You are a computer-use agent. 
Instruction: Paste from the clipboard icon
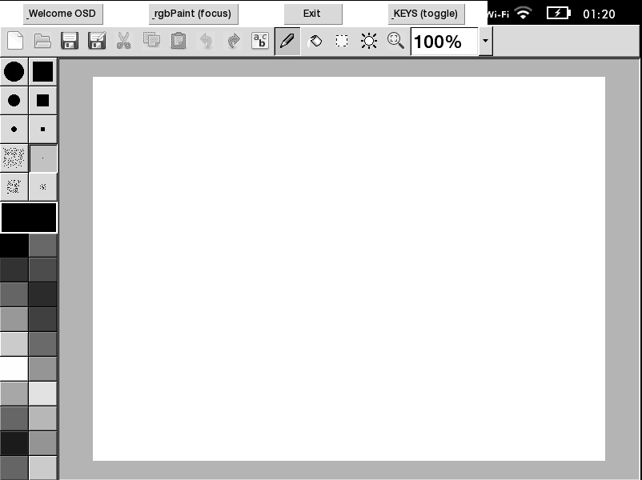pyautogui.click(x=179, y=41)
